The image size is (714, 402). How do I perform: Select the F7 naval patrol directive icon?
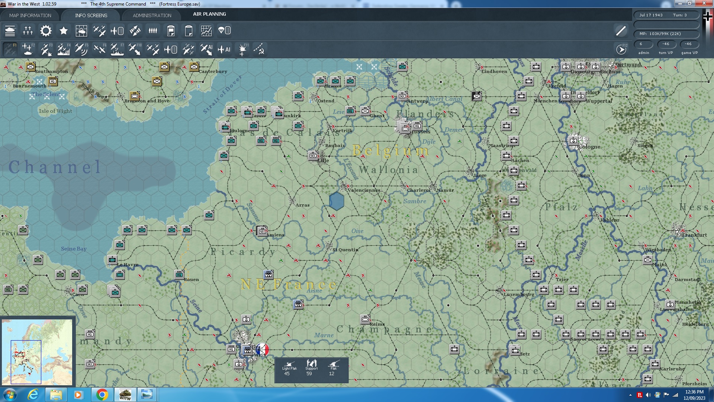(x=117, y=49)
